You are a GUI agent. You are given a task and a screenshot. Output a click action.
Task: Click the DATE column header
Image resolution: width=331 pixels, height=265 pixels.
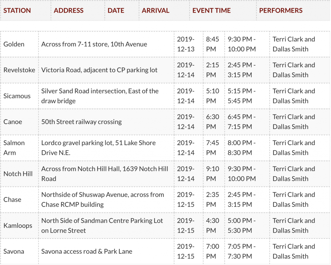[116, 10]
